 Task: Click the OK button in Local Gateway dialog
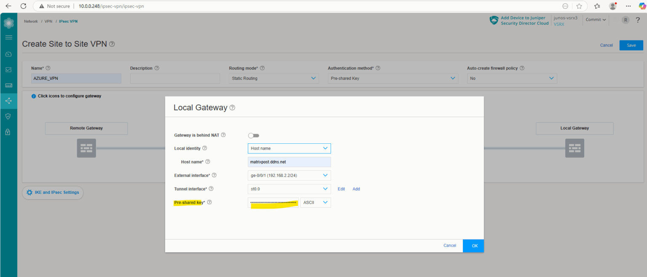point(473,245)
